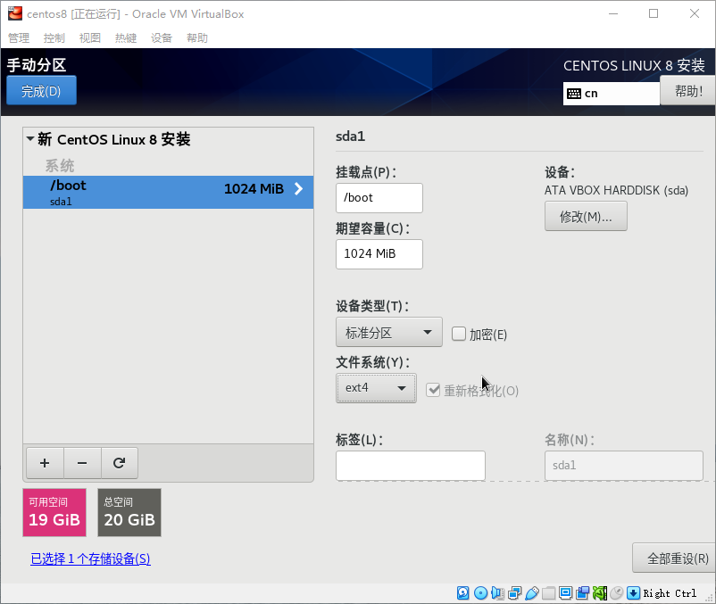This screenshot has width=716, height=604.
Task: Enable the 加密(E) encryption checkbox
Action: click(x=459, y=334)
